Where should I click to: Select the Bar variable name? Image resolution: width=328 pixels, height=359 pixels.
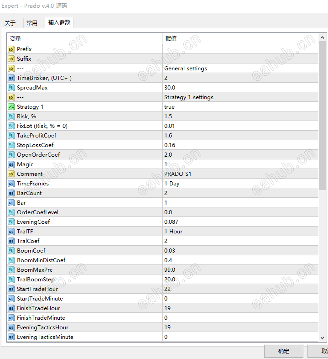coord(21,203)
